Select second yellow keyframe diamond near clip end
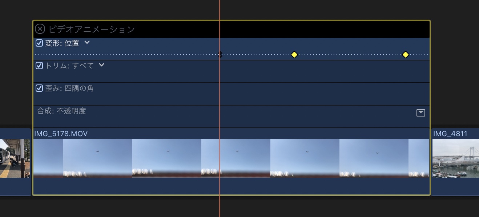This screenshot has width=479, height=217. click(406, 55)
